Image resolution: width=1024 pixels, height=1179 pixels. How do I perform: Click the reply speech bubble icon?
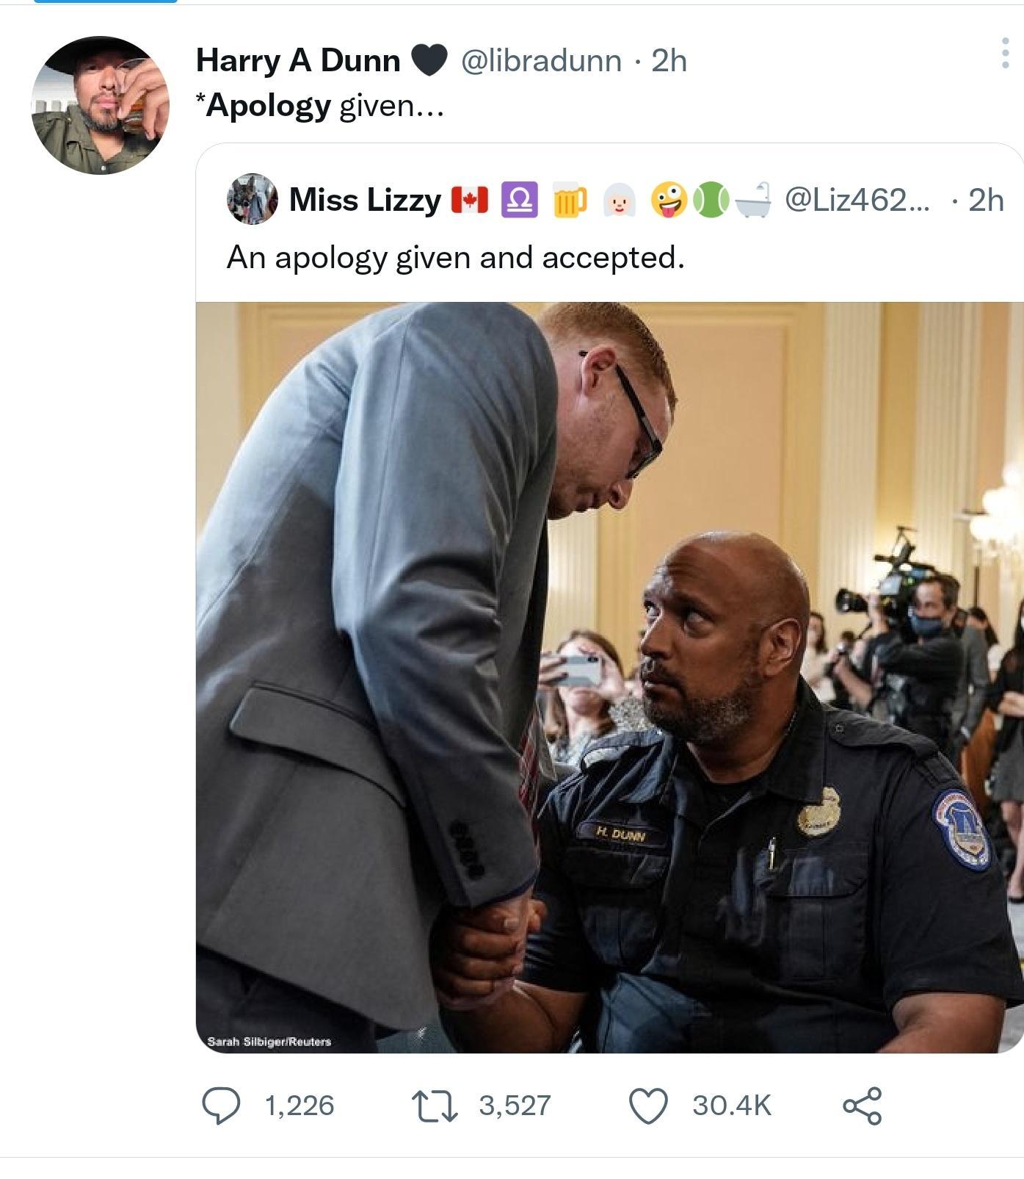[221, 1106]
